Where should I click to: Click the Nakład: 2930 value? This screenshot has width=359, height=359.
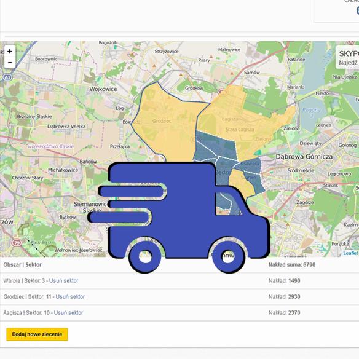pos(285,297)
